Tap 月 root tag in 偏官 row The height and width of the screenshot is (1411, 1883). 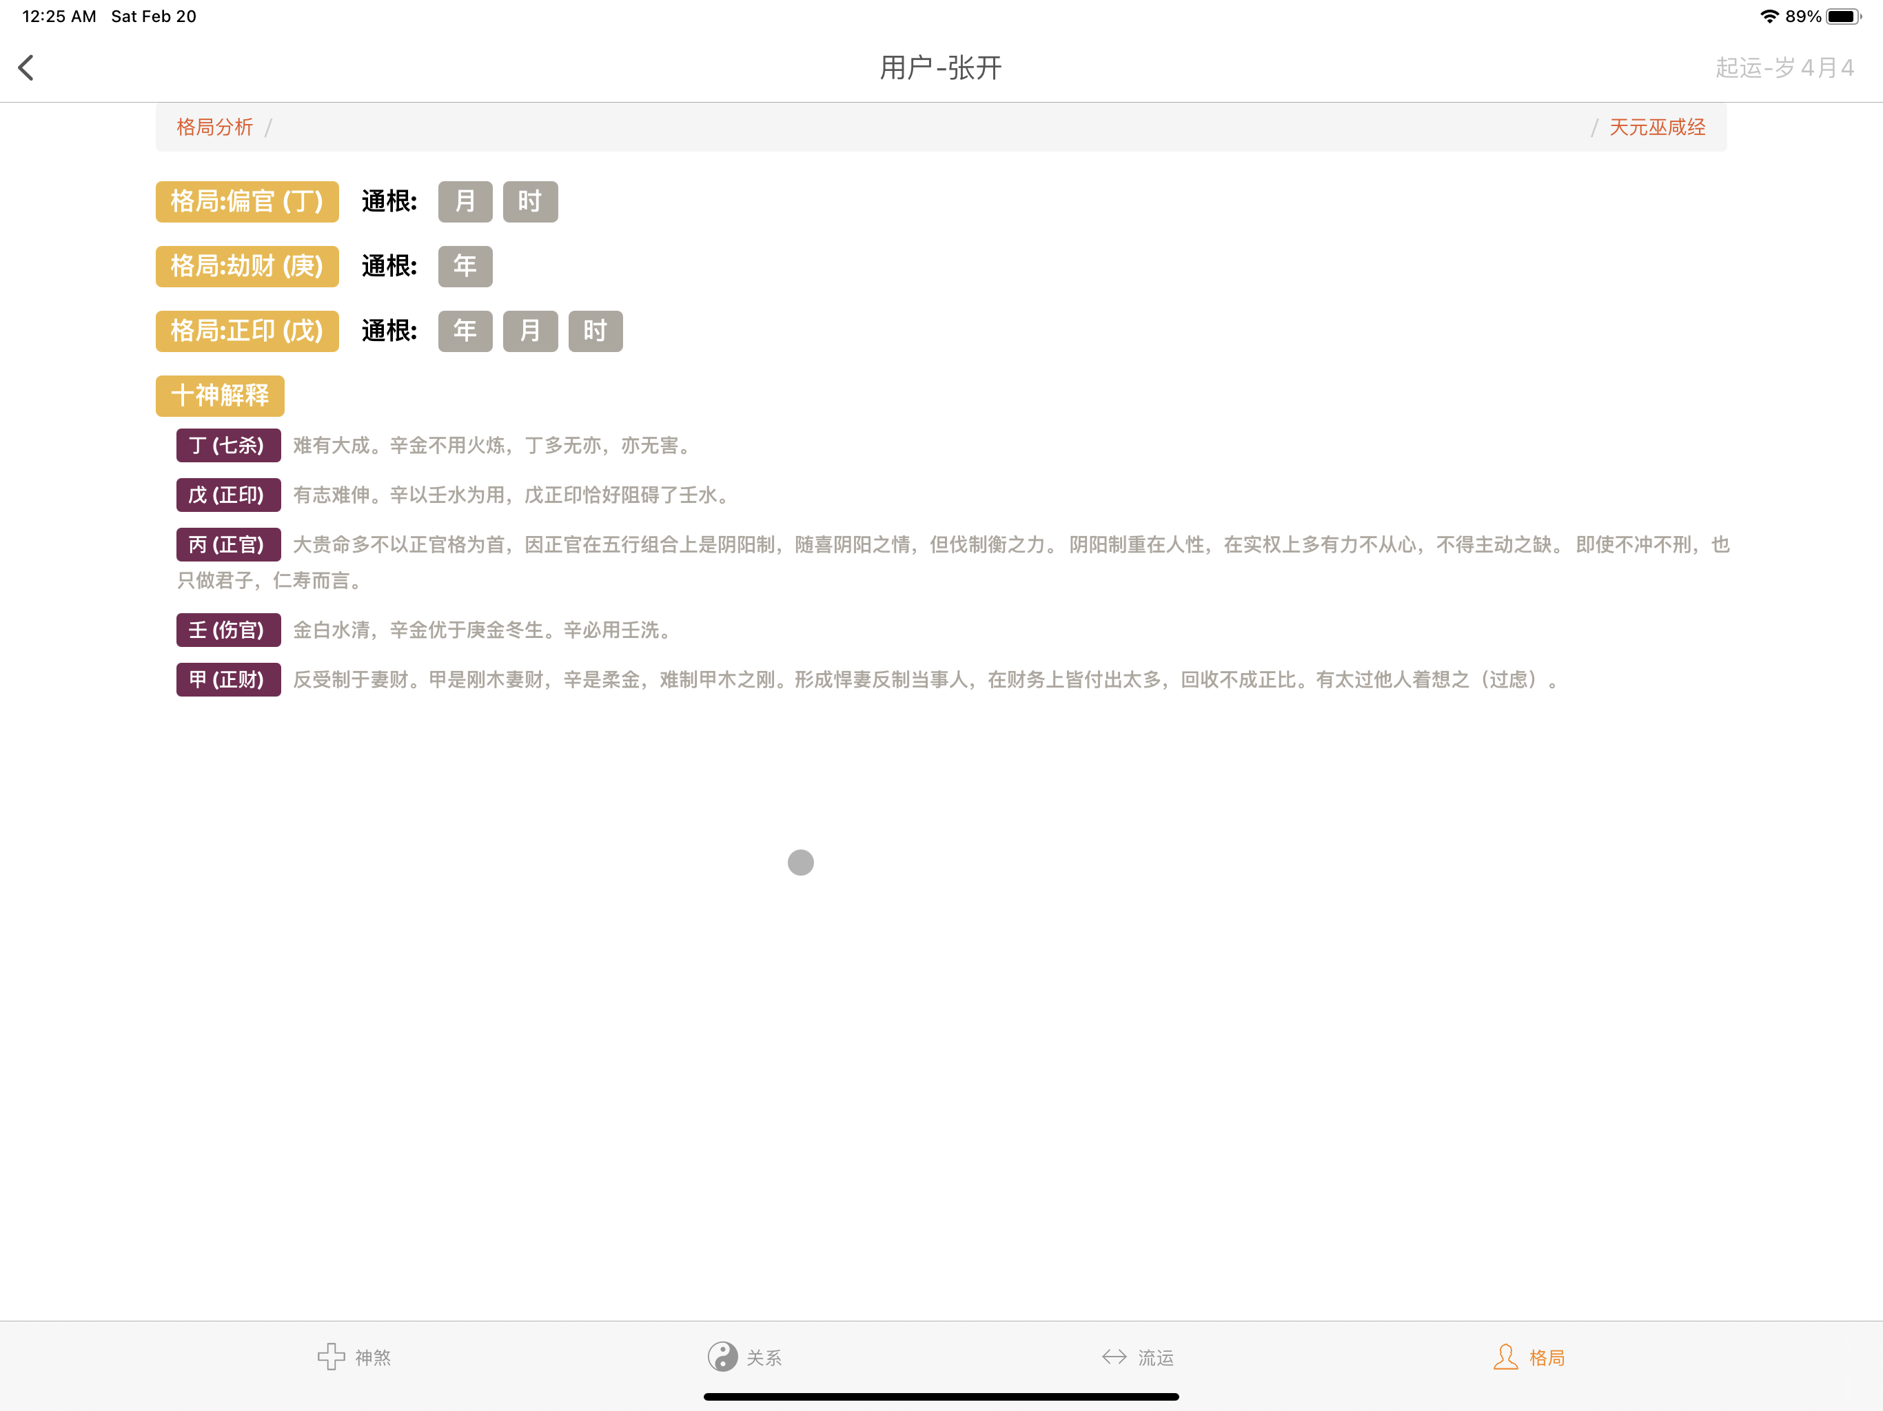[x=465, y=202]
